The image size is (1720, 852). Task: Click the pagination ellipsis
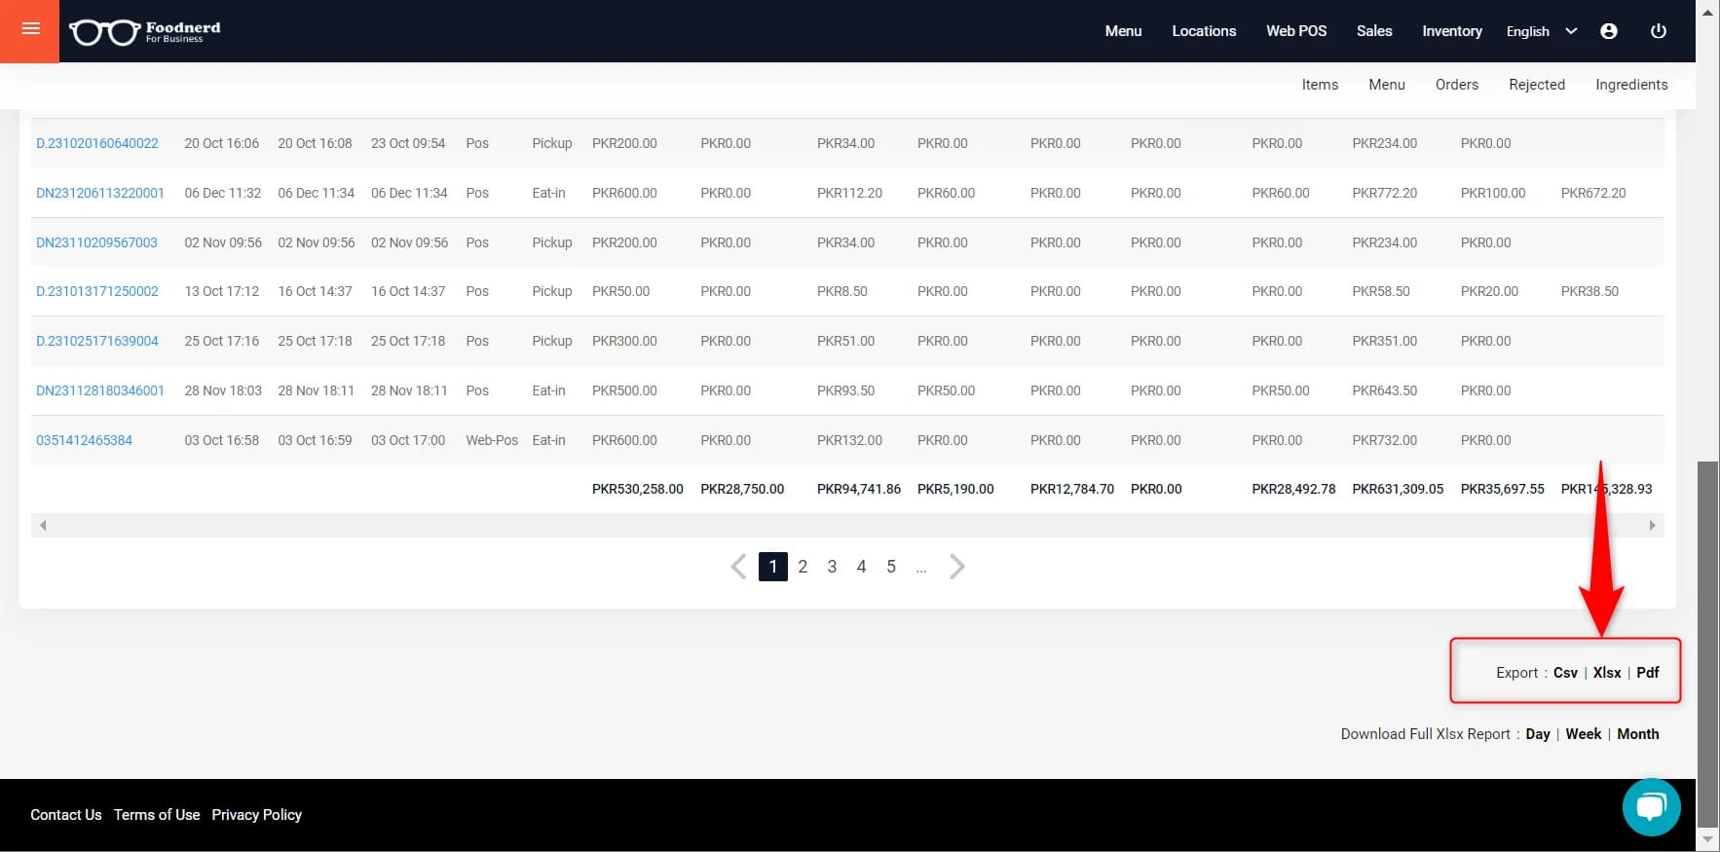pyautogui.click(x=921, y=569)
